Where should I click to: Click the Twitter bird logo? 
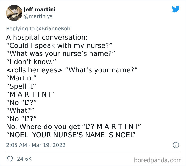pyautogui.click(x=176, y=9)
